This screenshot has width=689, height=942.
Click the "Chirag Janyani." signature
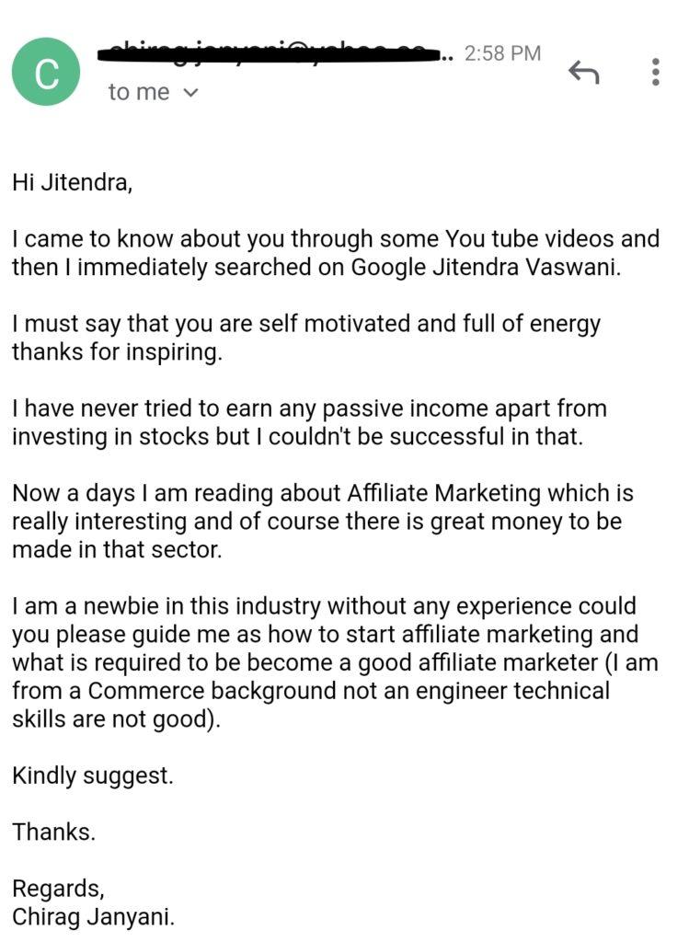[x=93, y=917]
